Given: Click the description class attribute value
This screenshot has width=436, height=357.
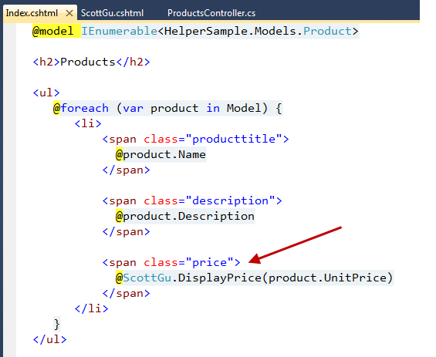Looking at the screenshot, I should pos(230,200).
